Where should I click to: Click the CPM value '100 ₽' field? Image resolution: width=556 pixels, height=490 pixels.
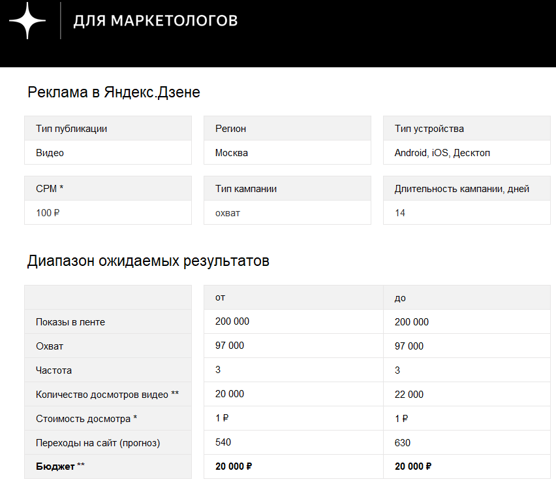tap(108, 212)
